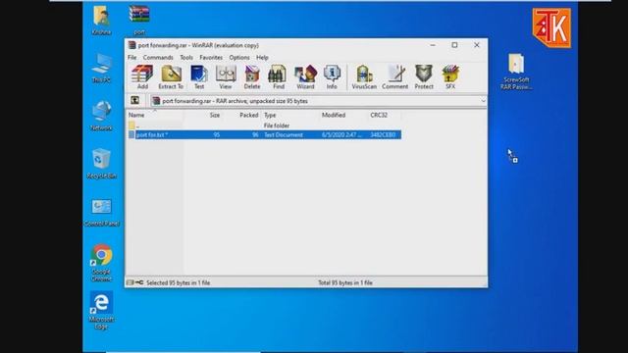This screenshot has height=353, width=628.
Task: Click the View toolbar icon
Action: (226, 76)
